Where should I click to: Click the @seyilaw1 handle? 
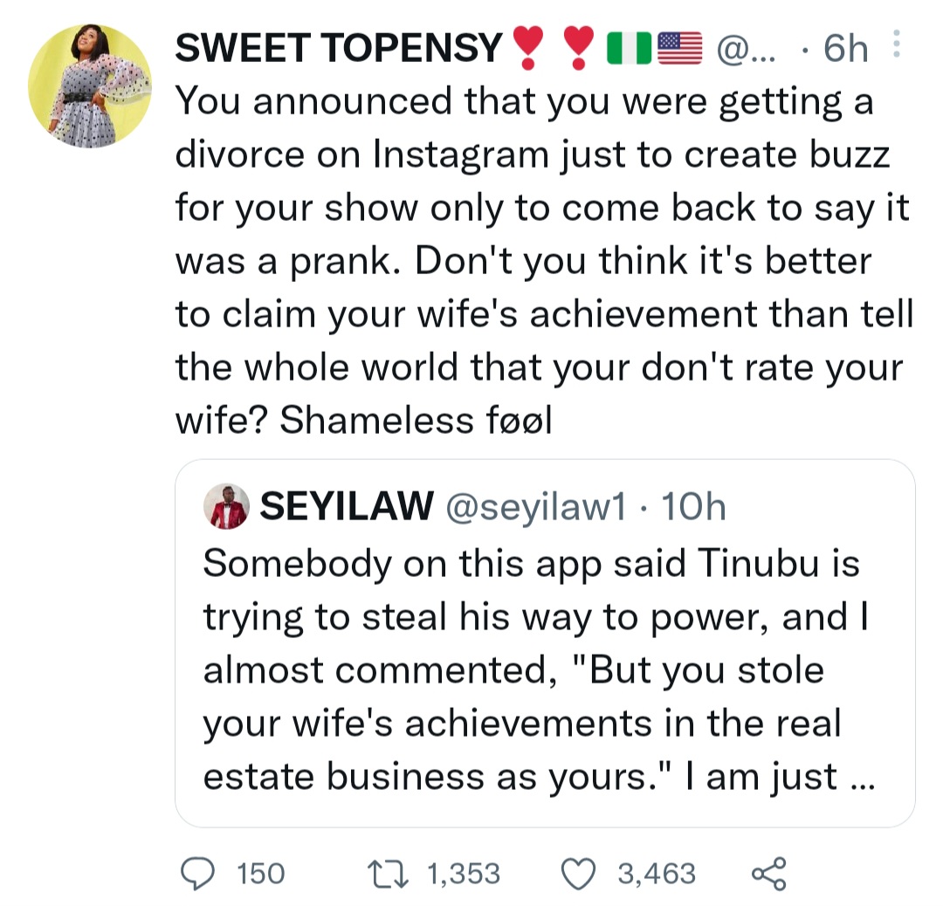coord(535,507)
